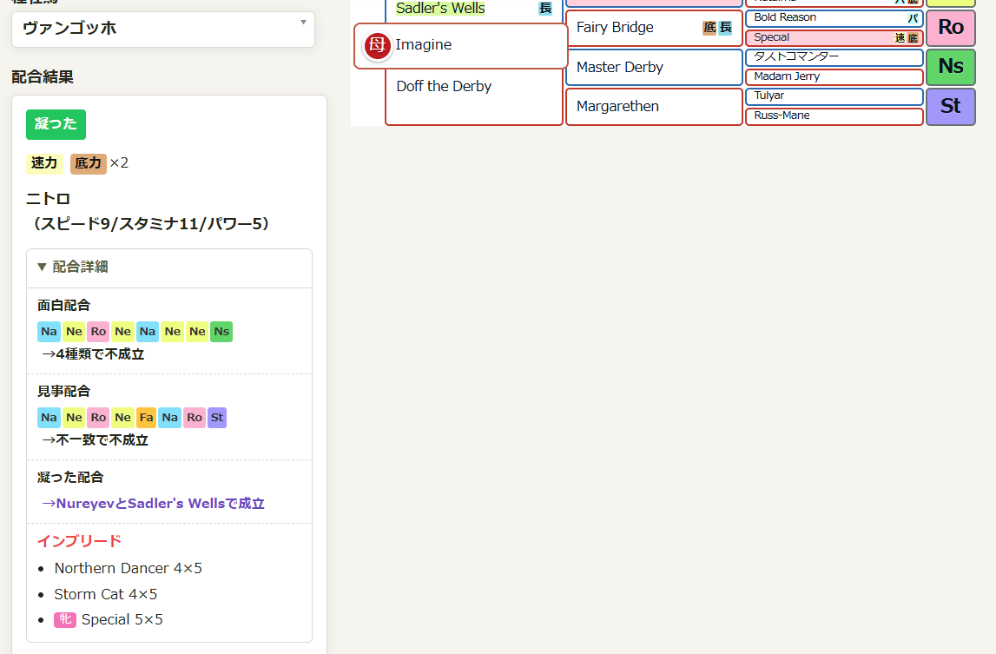Collapse the 配合詳細 details section
This screenshot has height=654, width=996.
point(169,268)
